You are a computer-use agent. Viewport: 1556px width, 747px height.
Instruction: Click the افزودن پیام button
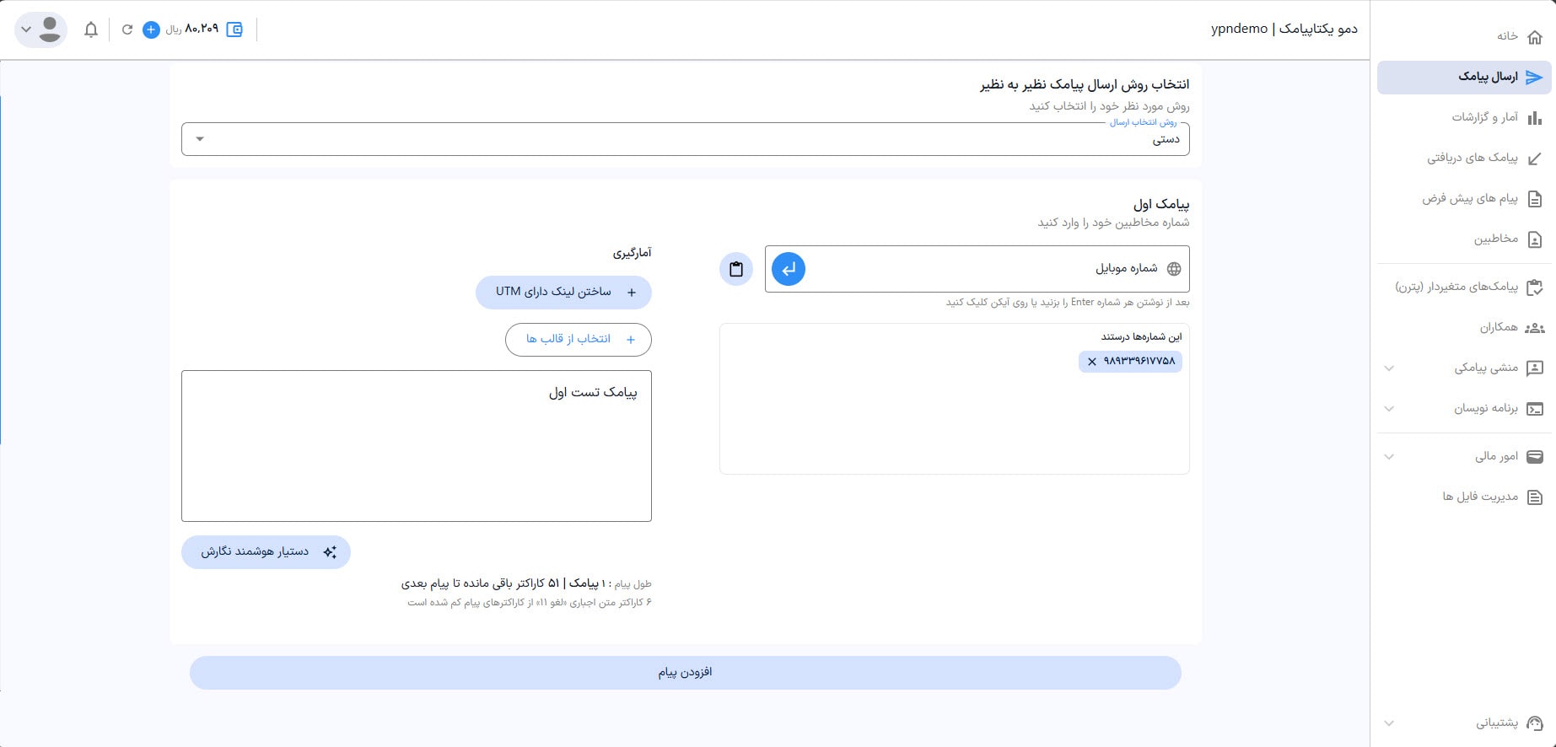(x=685, y=672)
